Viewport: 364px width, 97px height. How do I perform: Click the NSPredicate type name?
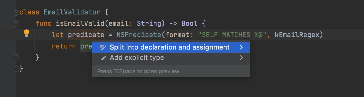point(139,35)
